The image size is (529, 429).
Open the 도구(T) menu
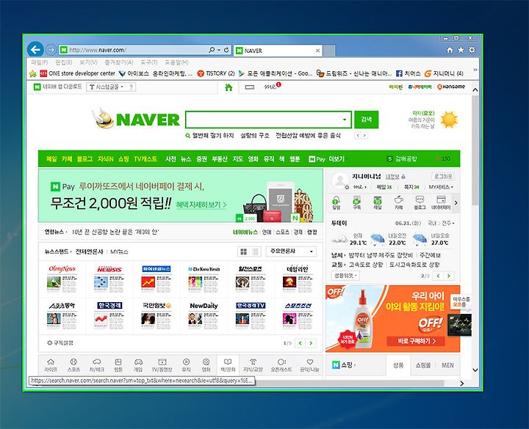pos(148,62)
